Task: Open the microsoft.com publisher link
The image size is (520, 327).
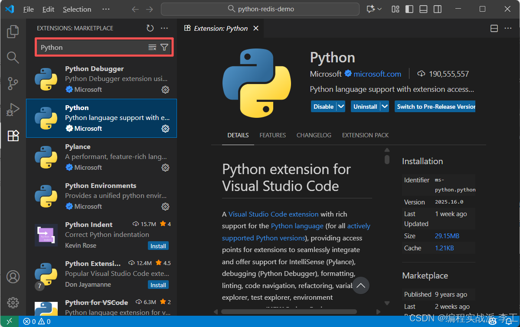Action: 377,74
